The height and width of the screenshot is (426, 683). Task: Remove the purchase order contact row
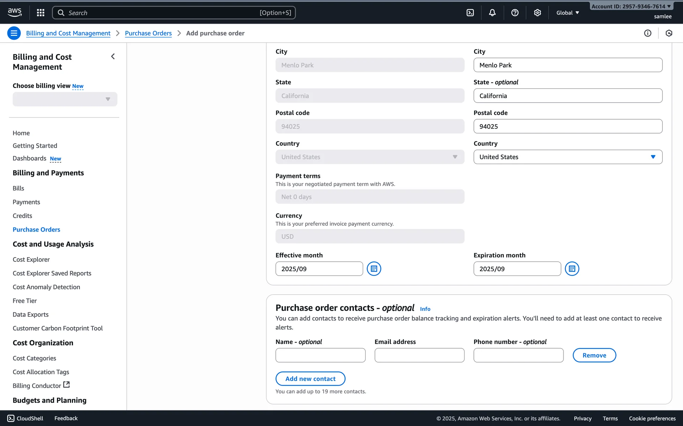point(594,355)
